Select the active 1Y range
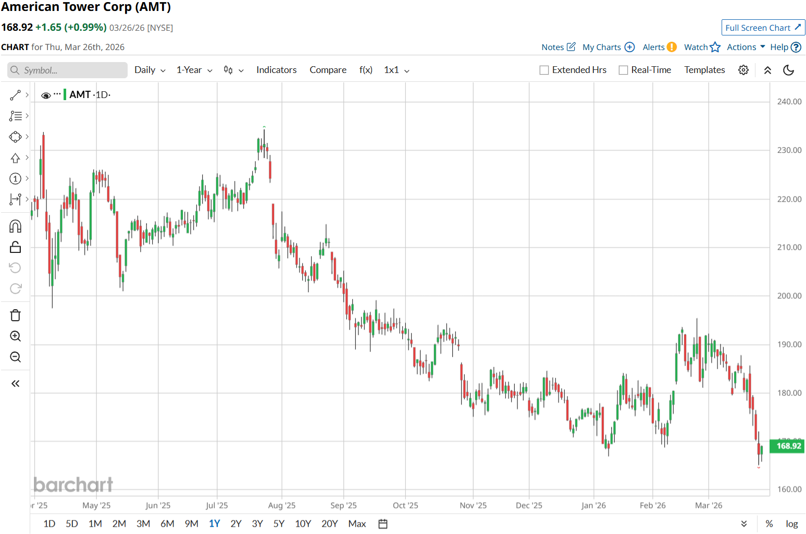 (x=215, y=524)
